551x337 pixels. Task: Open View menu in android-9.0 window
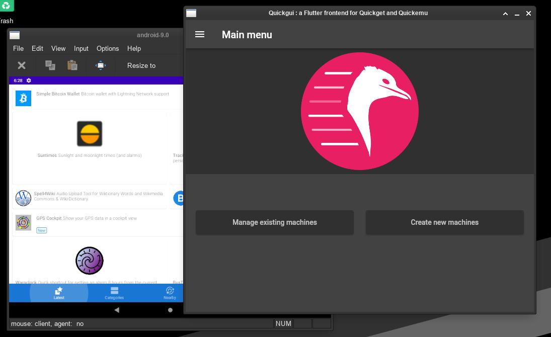pyautogui.click(x=58, y=48)
